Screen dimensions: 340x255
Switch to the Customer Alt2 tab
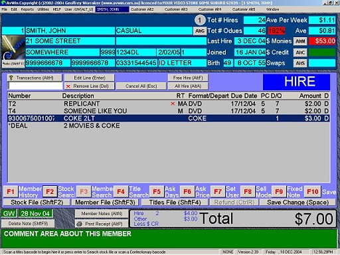(x=142, y=9)
